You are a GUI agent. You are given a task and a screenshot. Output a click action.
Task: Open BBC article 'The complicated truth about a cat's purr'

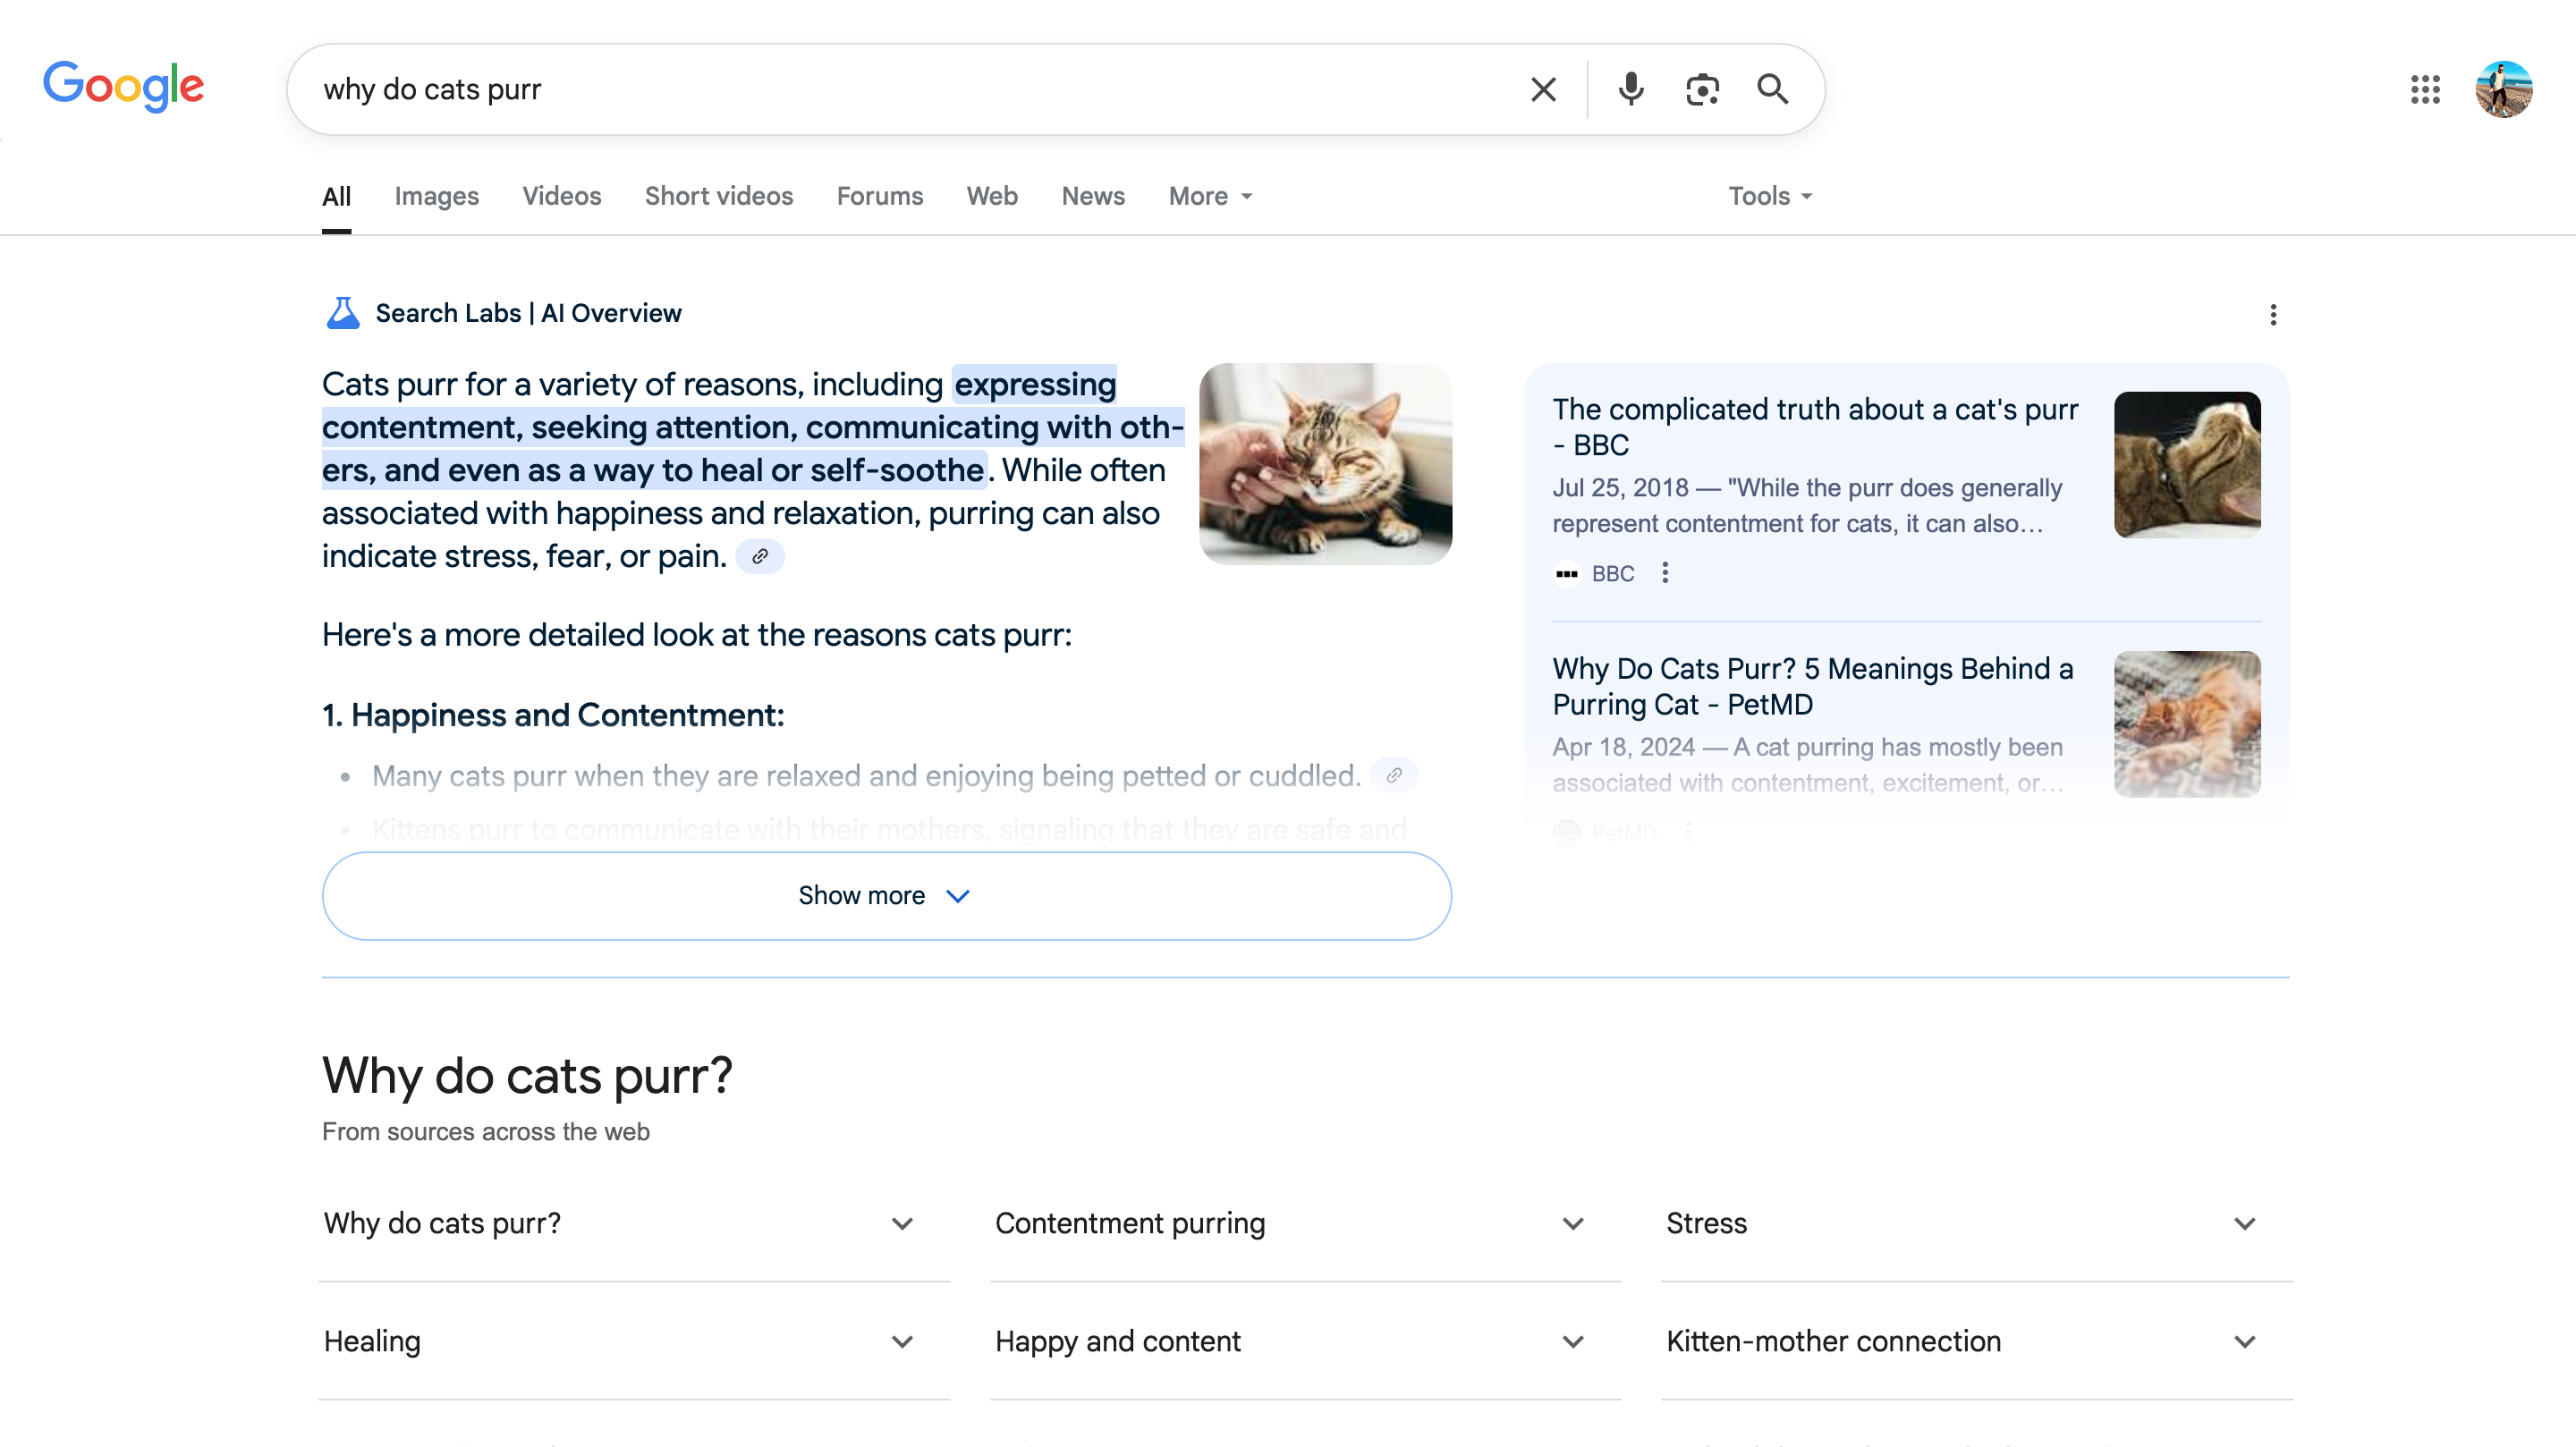coord(1815,427)
